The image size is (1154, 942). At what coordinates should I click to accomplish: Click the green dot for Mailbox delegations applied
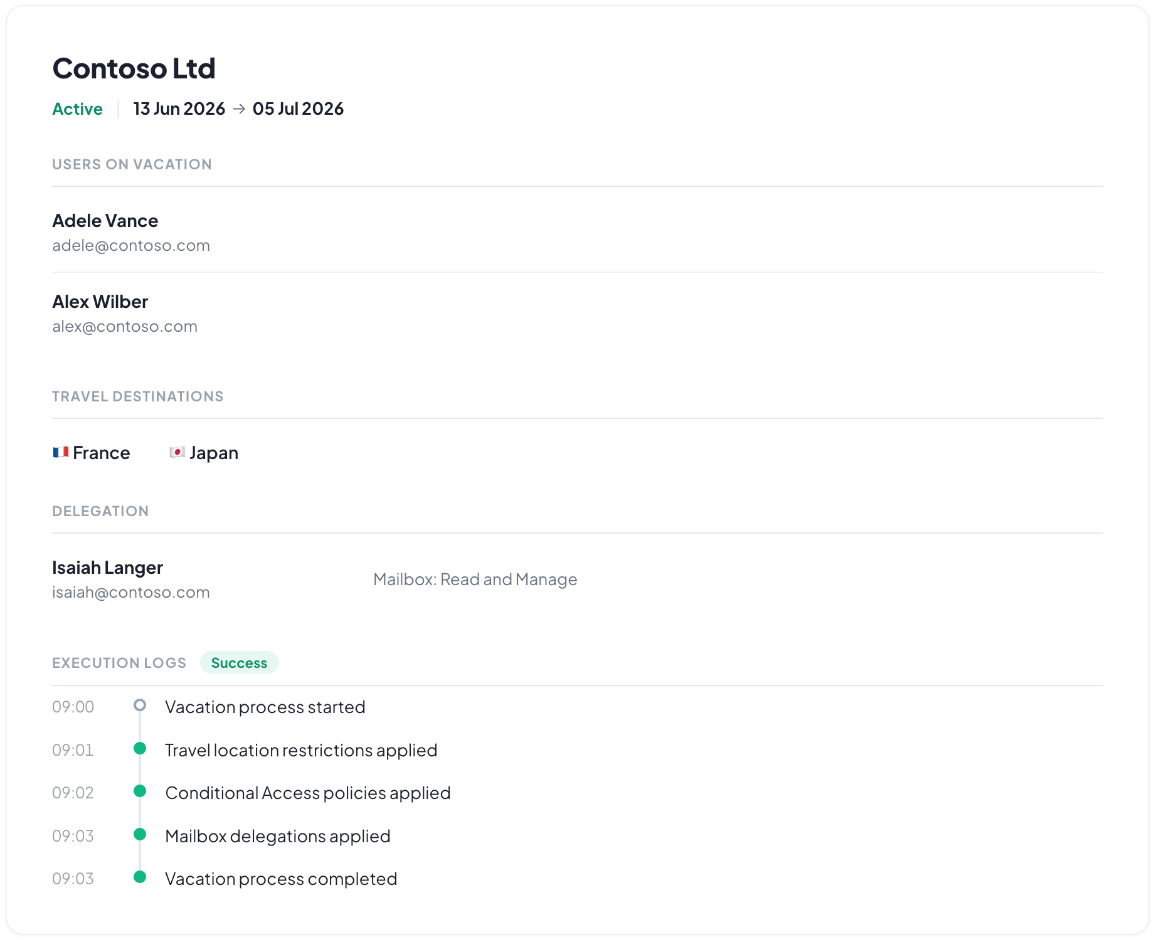140,834
